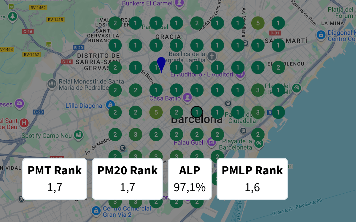Screen dimensions: 356x222
Task: Click the rank 5 circle right of L'illa Diagonal
Action: tap(156, 112)
